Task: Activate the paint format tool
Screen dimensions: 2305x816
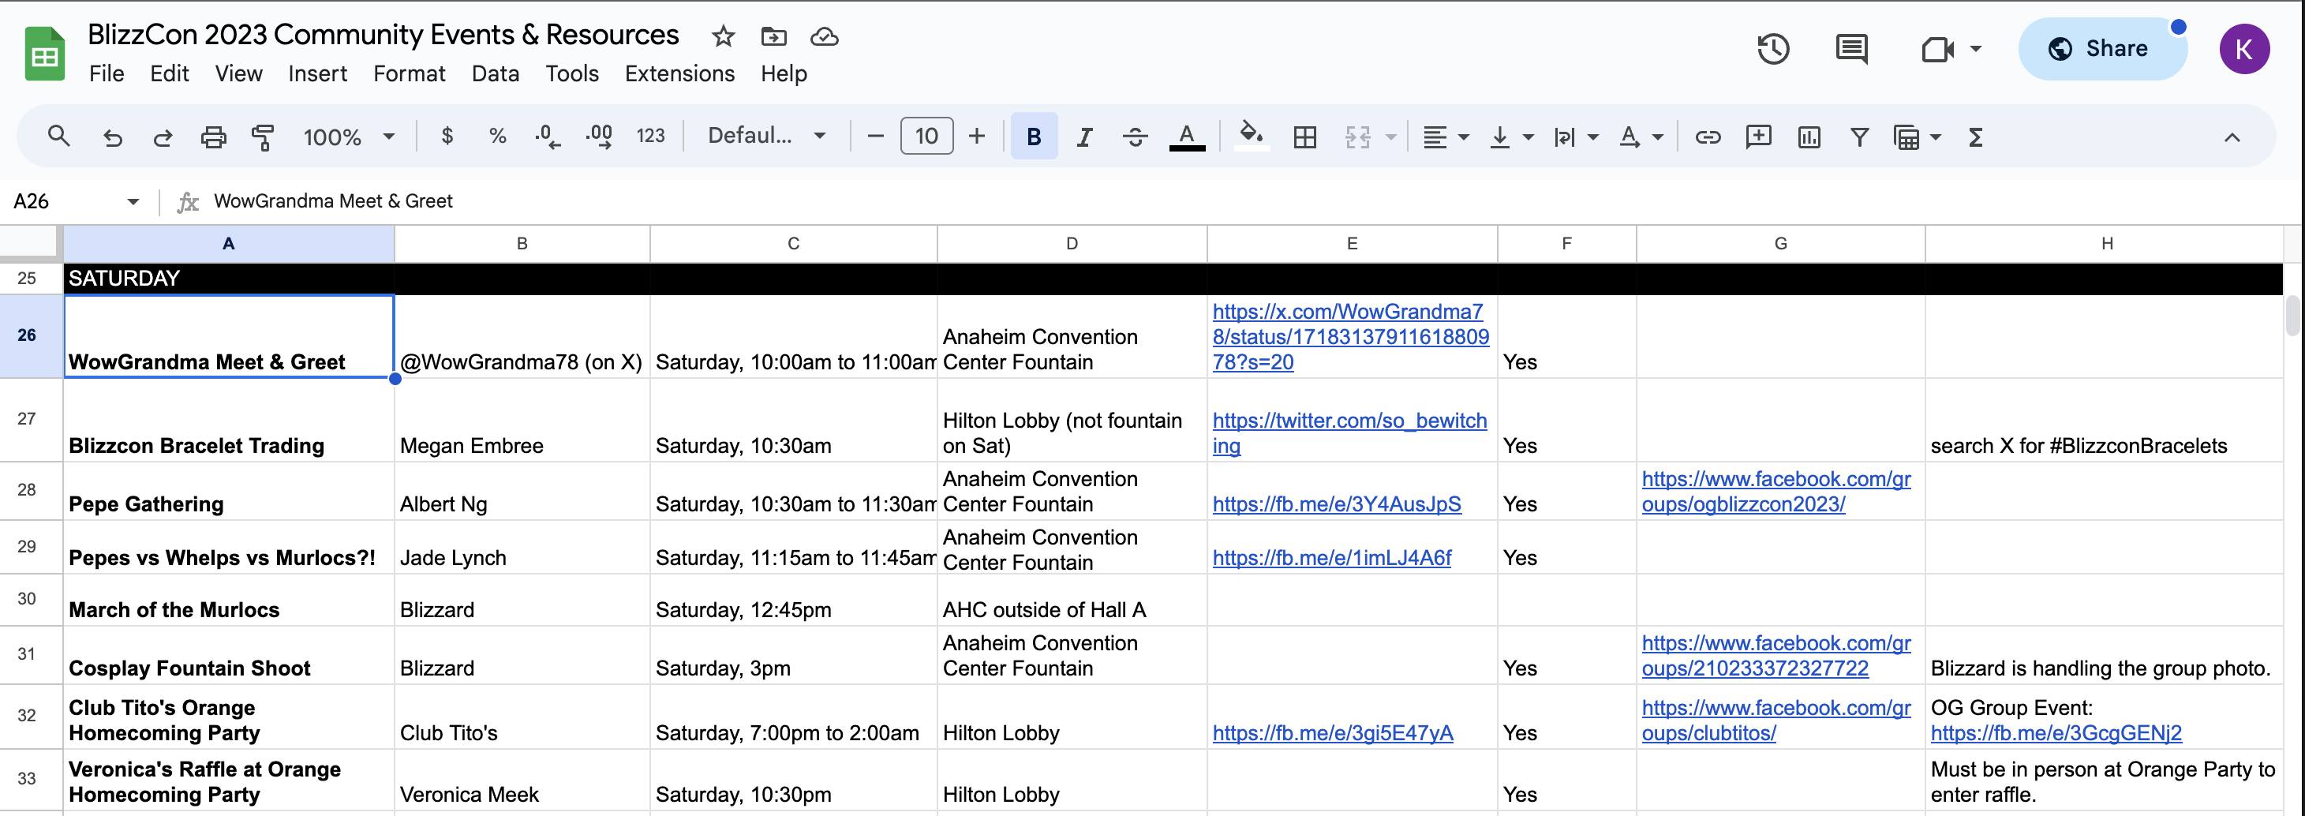Action: coord(263,137)
